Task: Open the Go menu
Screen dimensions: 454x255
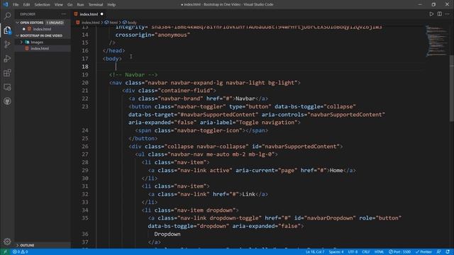Action: point(70,5)
